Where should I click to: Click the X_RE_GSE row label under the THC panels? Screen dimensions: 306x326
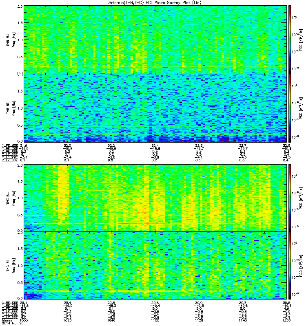tap(10, 302)
